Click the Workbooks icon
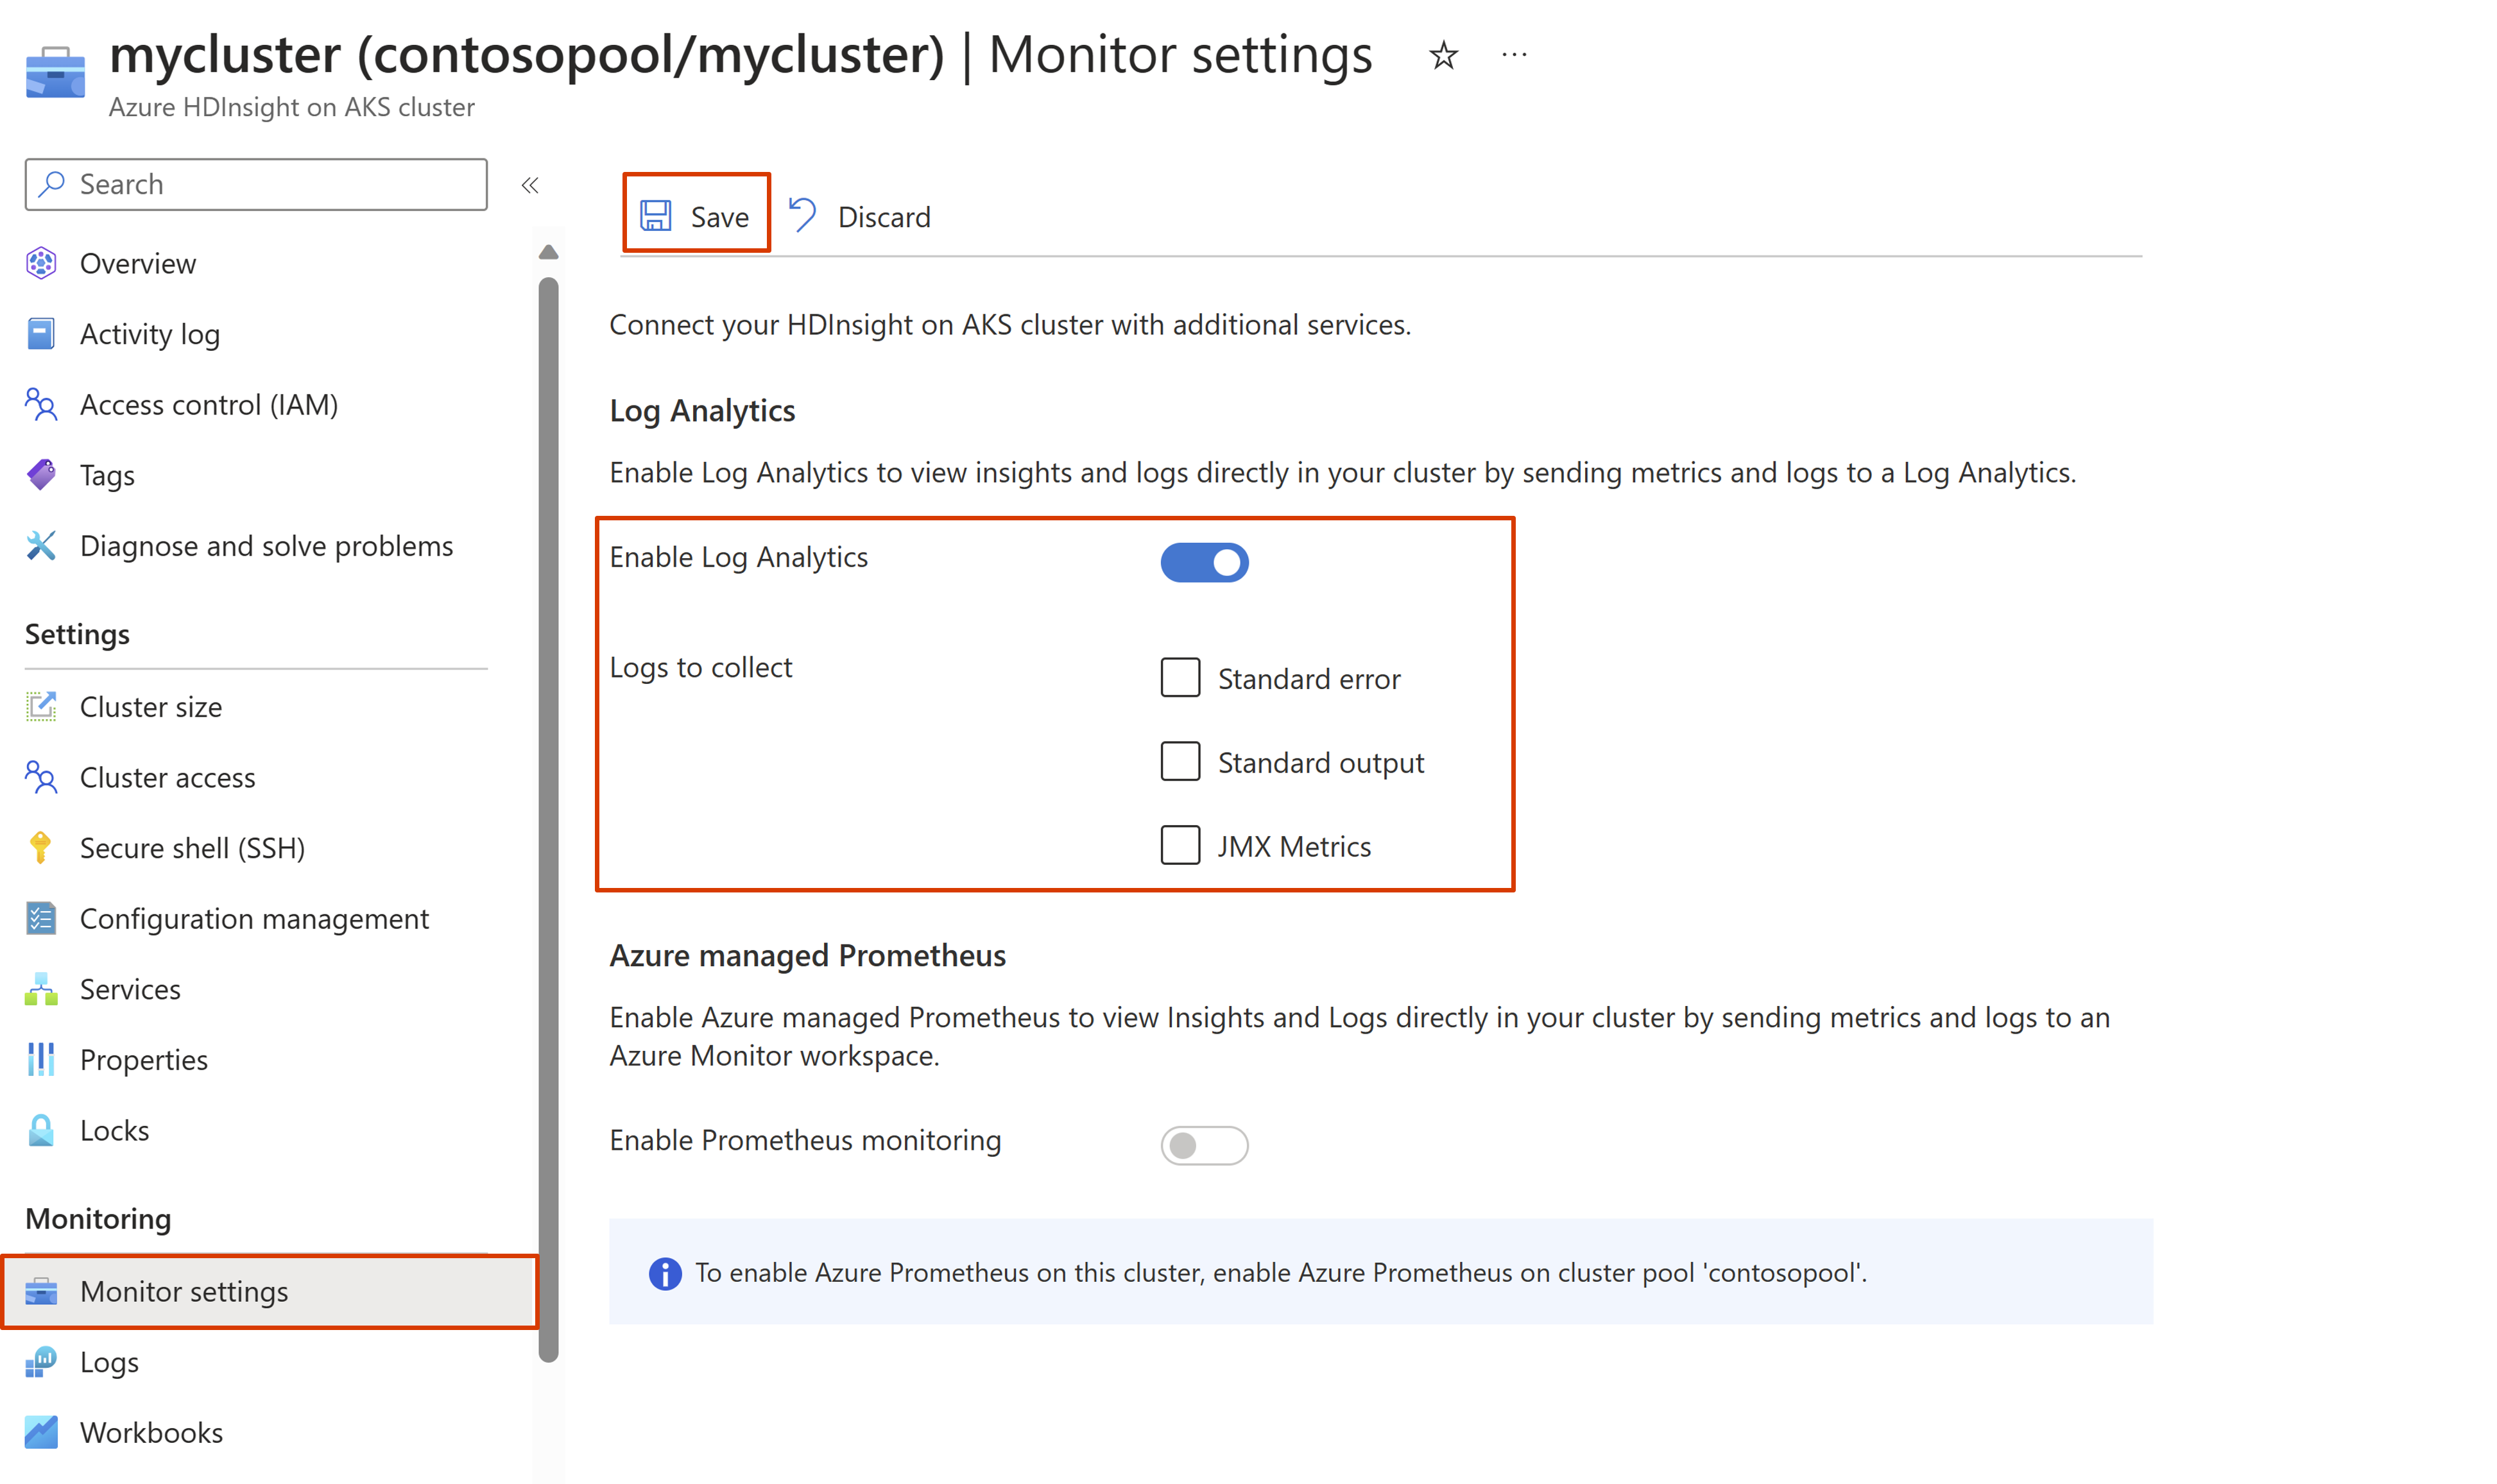2497x1484 pixels. click(41, 1432)
